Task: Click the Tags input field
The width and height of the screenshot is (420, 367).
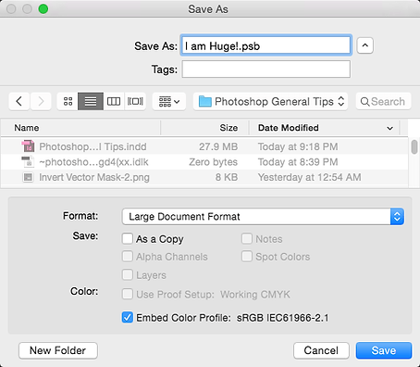Action: pos(266,70)
